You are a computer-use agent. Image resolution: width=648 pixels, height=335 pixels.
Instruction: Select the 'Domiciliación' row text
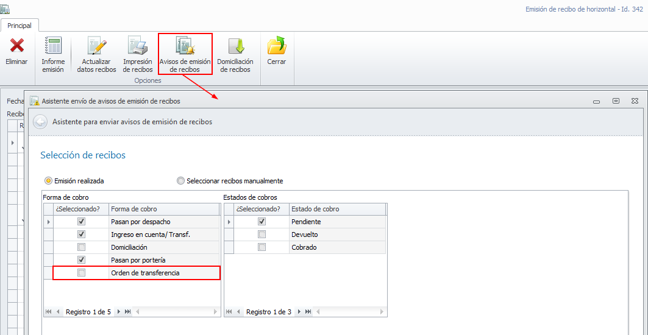[x=129, y=247]
